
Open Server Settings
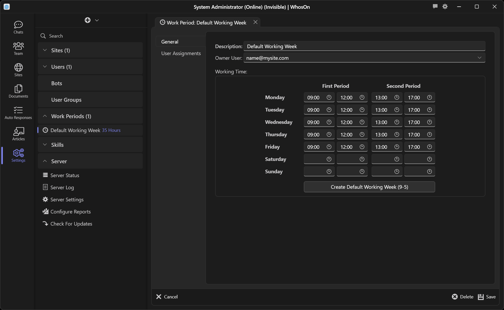click(90, 200)
